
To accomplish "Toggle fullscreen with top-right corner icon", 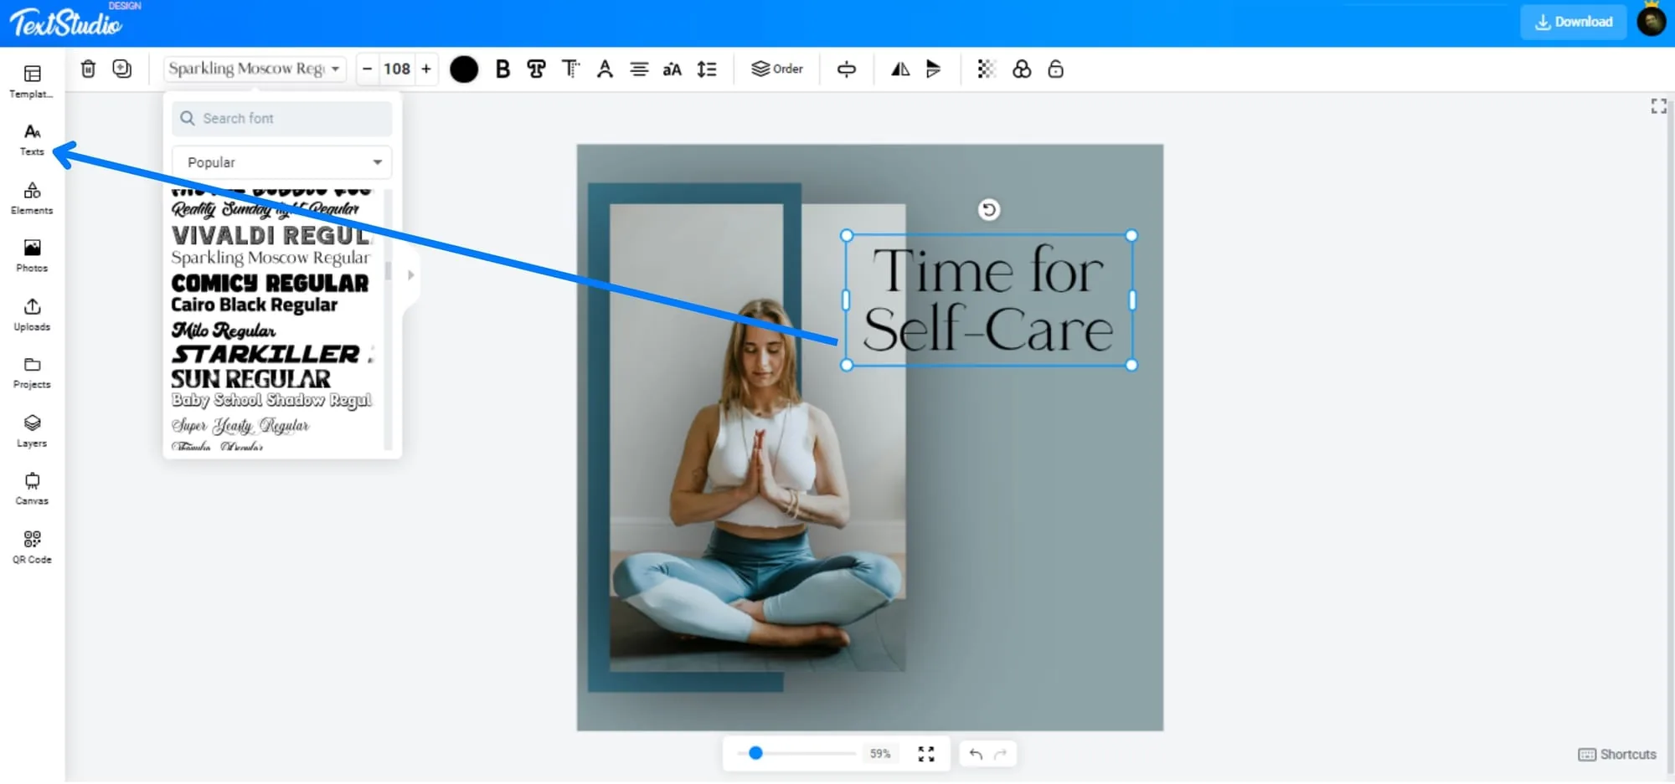I will pyautogui.click(x=1658, y=106).
